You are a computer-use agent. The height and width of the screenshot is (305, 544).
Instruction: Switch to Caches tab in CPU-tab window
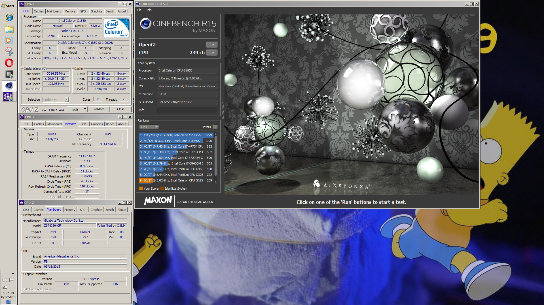[x=39, y=11]
